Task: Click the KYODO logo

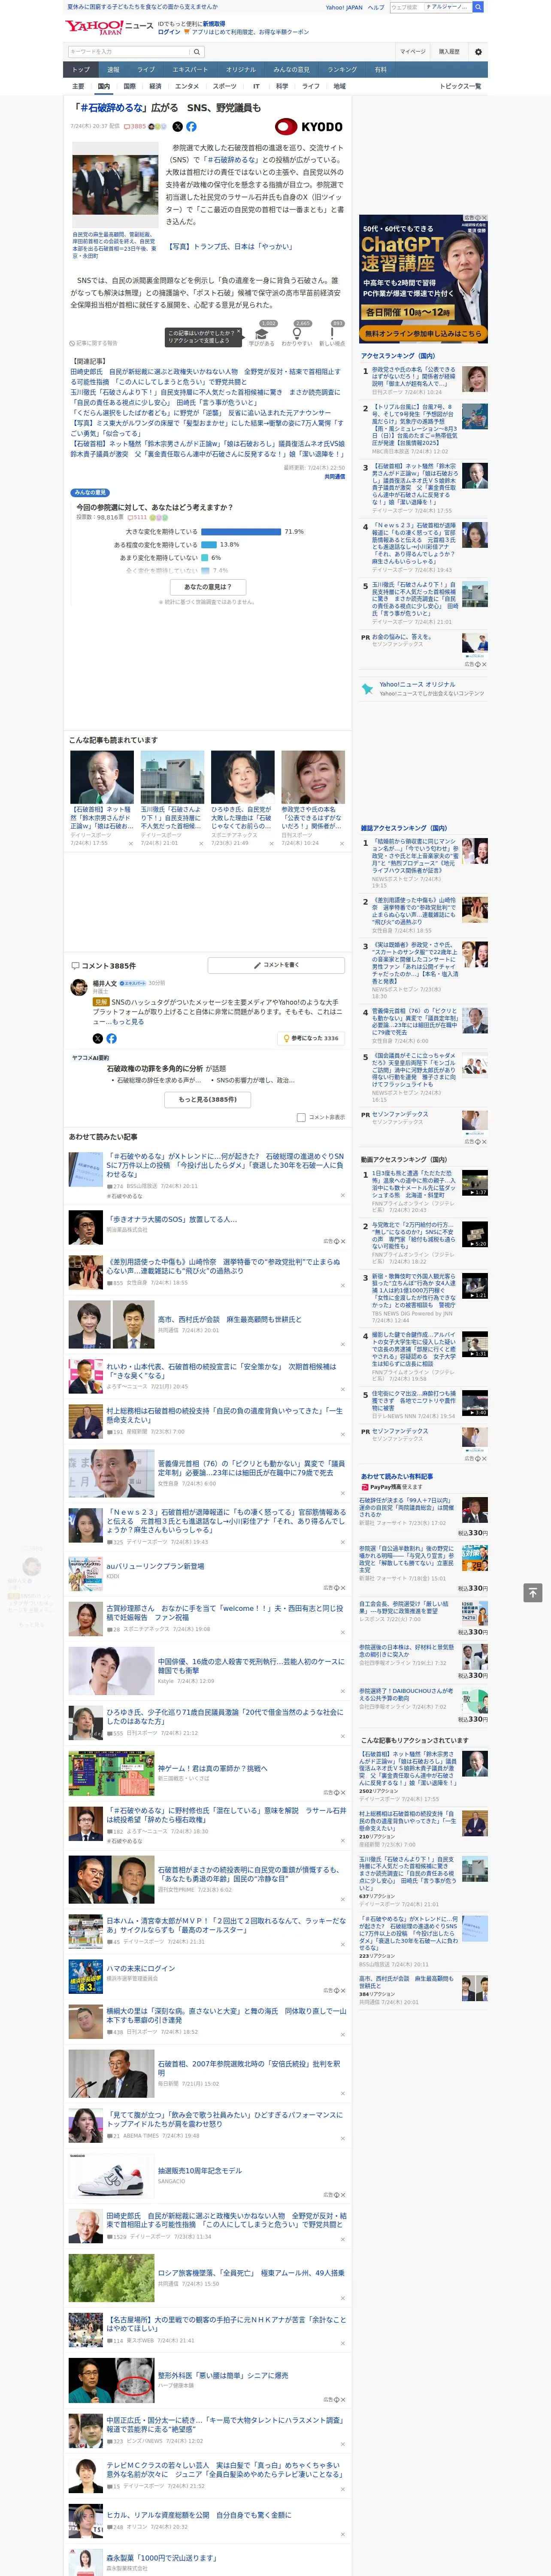Action: pyautogui.click(x=309, y=127)
